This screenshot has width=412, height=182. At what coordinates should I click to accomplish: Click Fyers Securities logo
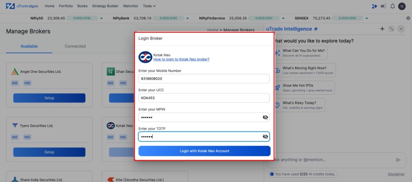(x=15, y=126)
